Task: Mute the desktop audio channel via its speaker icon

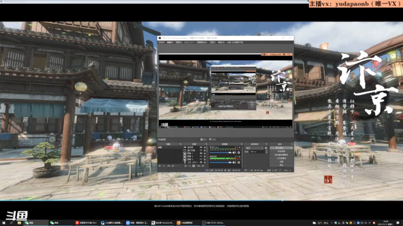Action: coord(234,162)
